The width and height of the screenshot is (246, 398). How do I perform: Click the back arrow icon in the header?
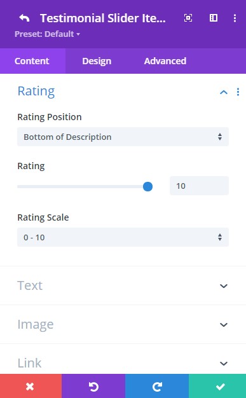pos(24,18)
